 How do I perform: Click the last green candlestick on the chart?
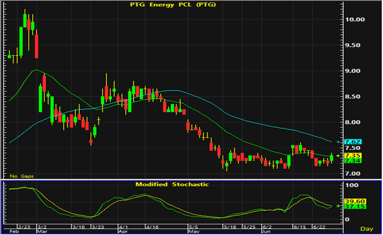click(x=331, y=158)
